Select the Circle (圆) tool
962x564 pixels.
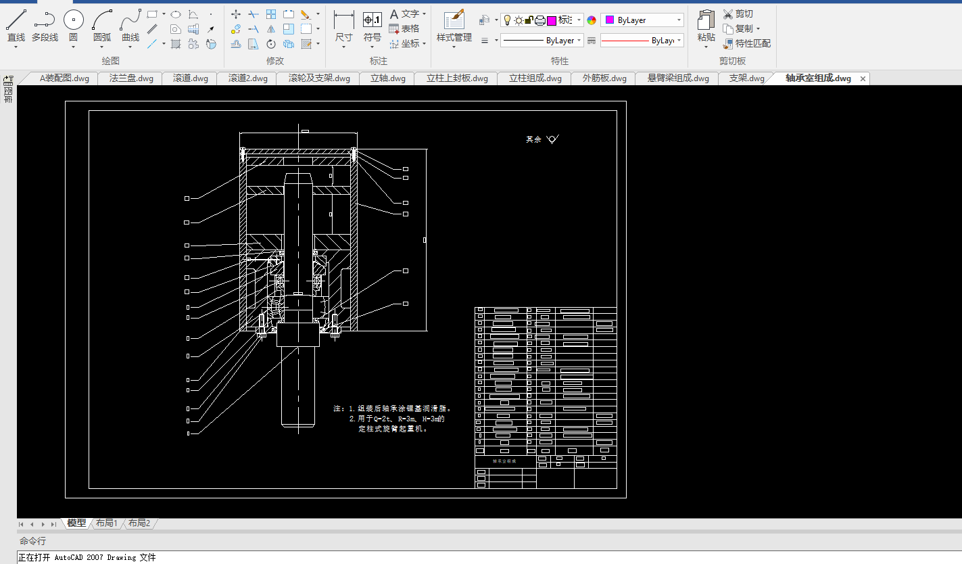pos(73,26)
